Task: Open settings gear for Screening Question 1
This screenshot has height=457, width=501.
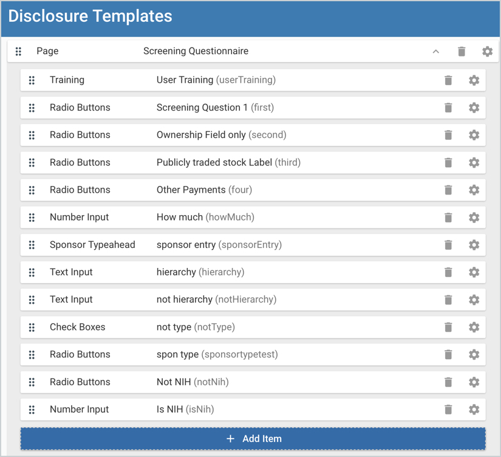Action: pos(474,108)
